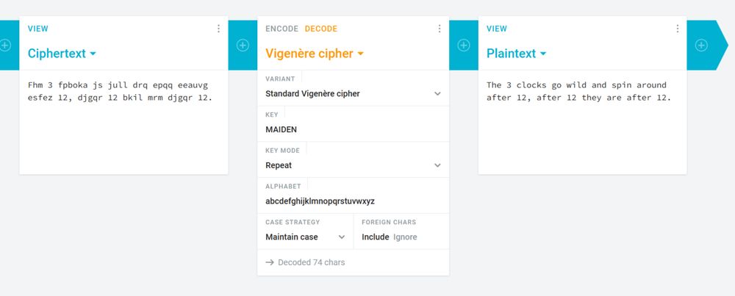Open the Vigenère cipher brick three-dot menu

coord(440,29)
